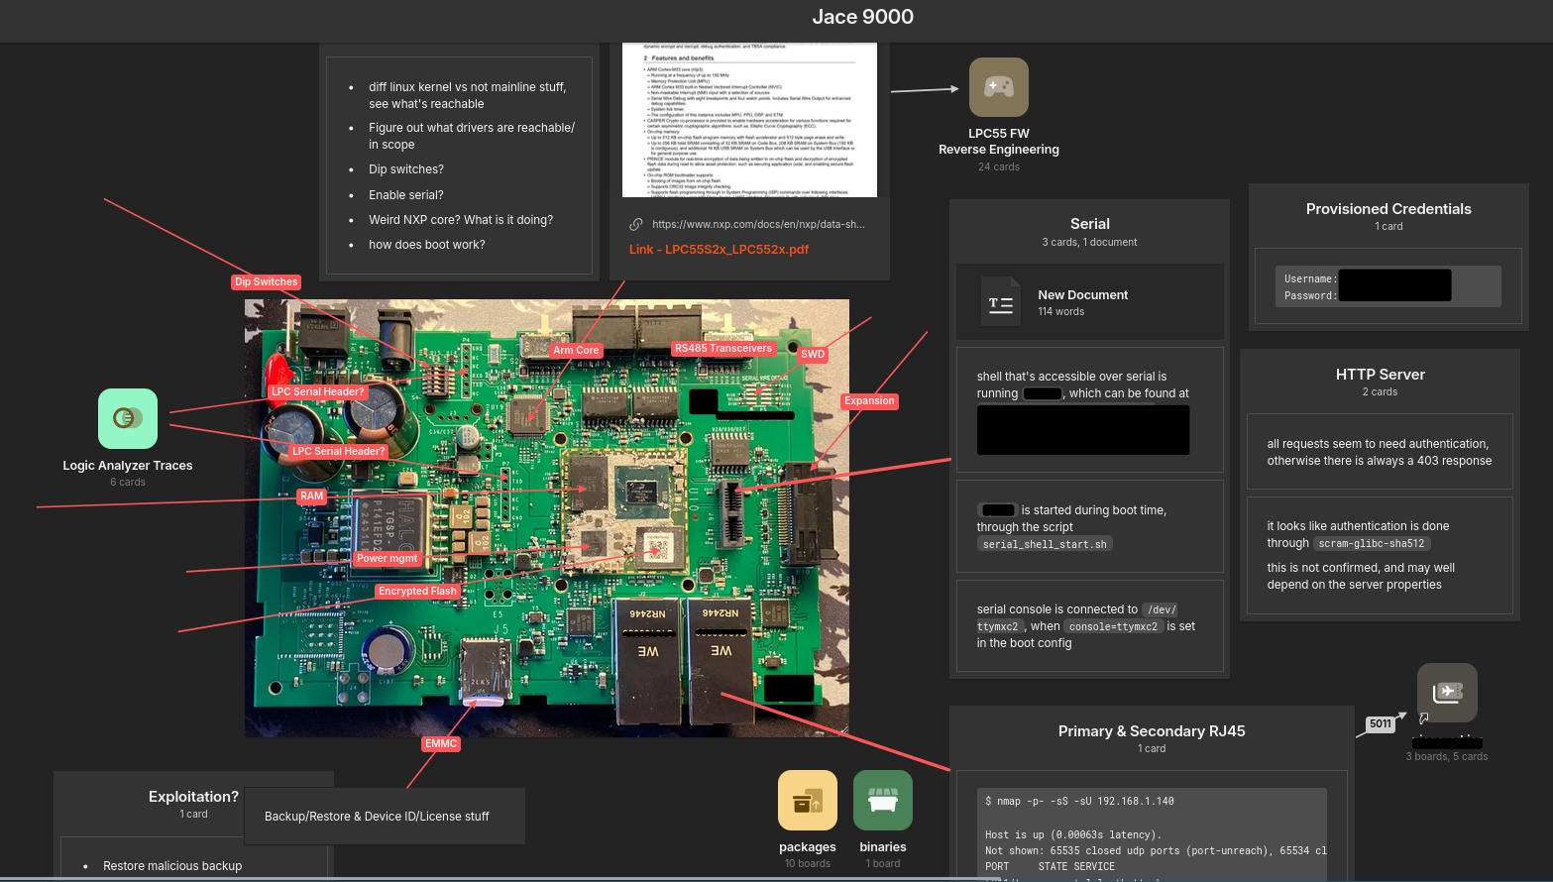1553x882 pixels.
Task: Click the 5011 port label on arrow
Action: [1380, 724]
